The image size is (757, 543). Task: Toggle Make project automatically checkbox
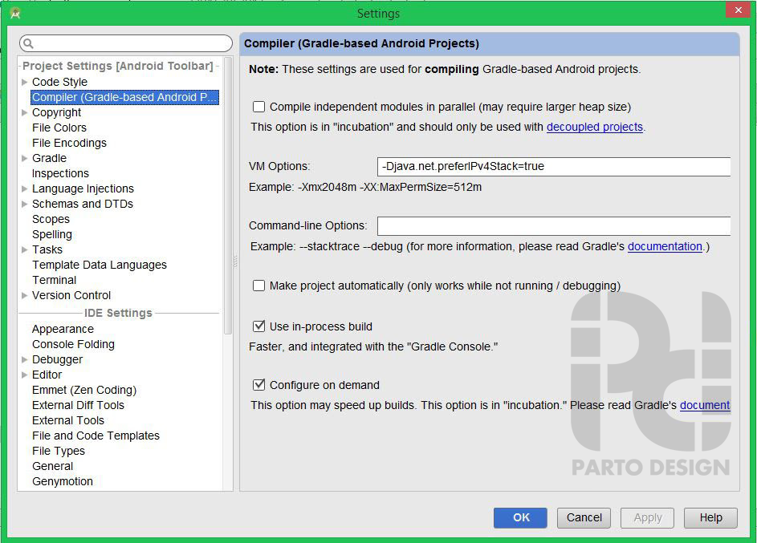click(x=258, y=286)
